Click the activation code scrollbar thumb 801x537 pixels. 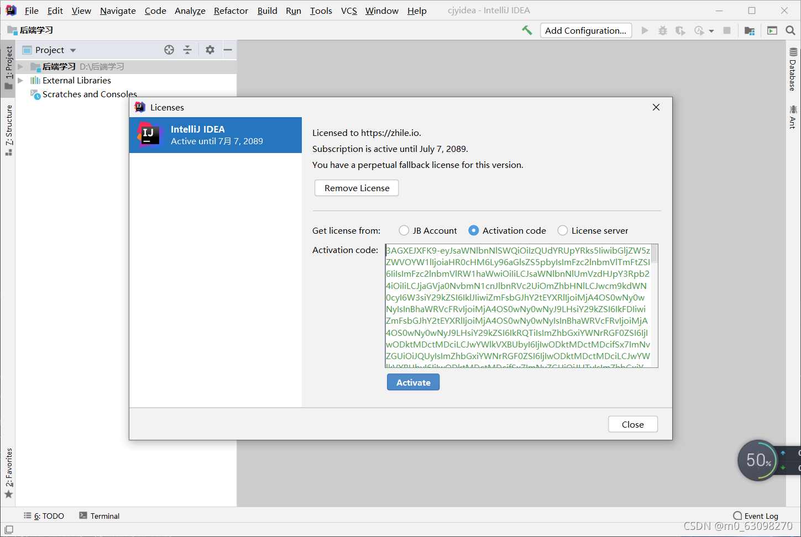click(x=655, y=254)
